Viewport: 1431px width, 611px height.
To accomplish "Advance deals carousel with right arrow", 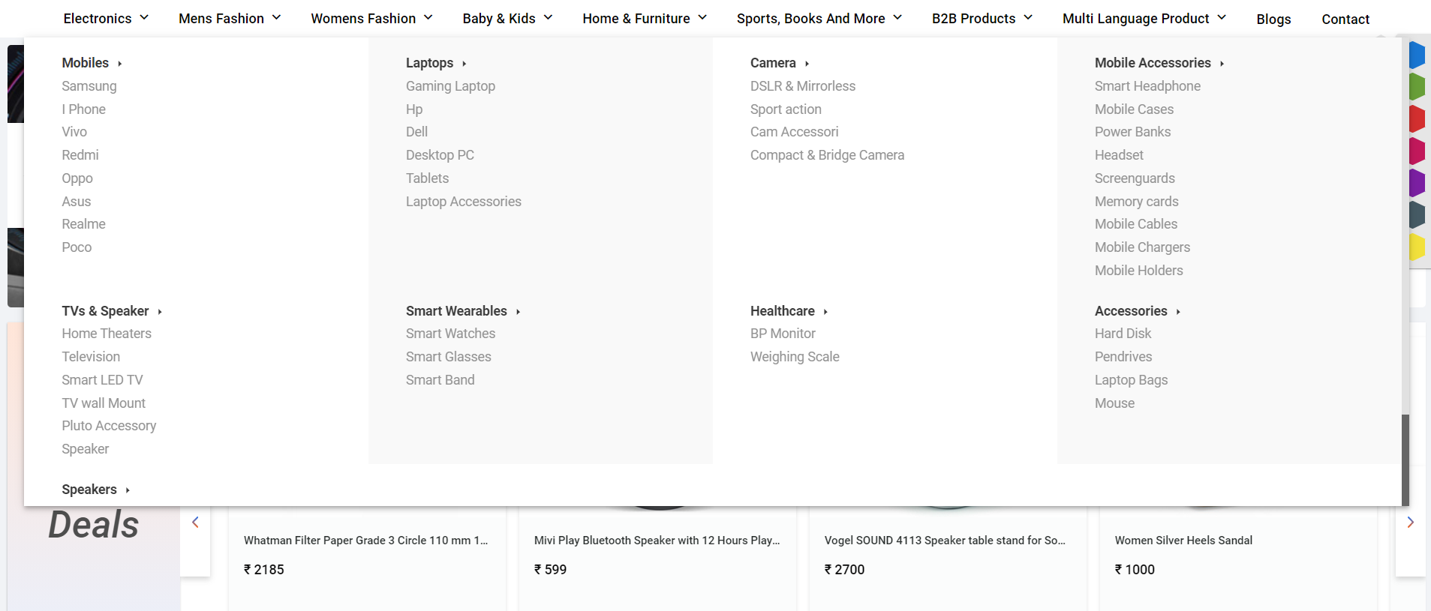I will [x=1411, y=523].
